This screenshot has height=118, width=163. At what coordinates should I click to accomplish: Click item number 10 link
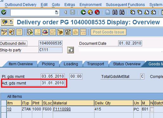tap(9, 109)
